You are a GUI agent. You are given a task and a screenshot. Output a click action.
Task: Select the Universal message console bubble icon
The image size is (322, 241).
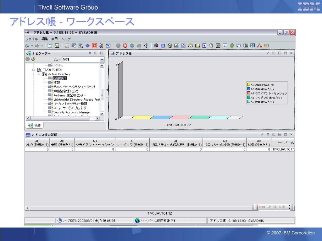coord(225,46)
